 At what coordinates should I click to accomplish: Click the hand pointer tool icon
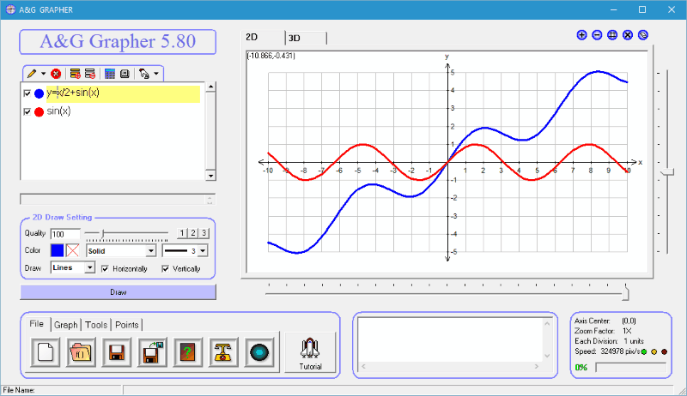click(143, 74)
